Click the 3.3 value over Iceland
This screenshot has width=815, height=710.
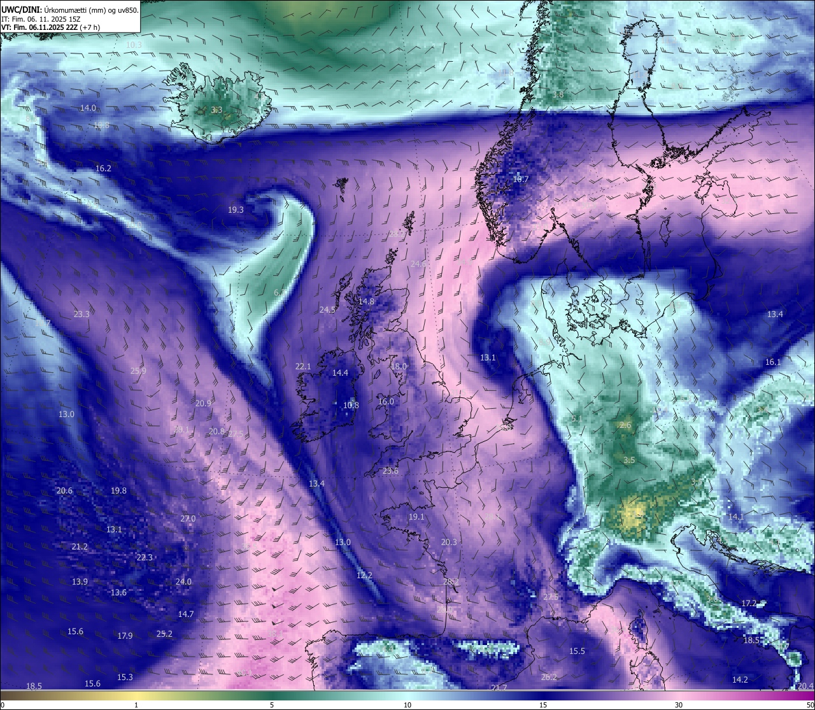click(x=216, y=110)
